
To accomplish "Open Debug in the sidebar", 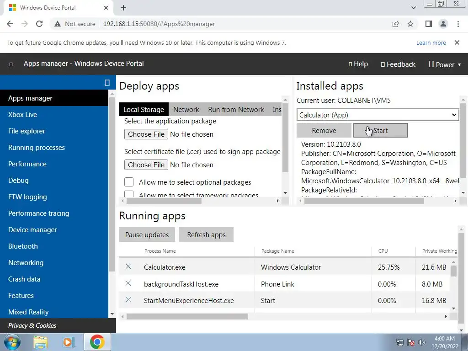I will coord(54,180).
